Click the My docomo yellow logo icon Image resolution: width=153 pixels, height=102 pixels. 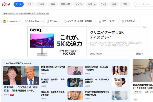click(5, 21)
